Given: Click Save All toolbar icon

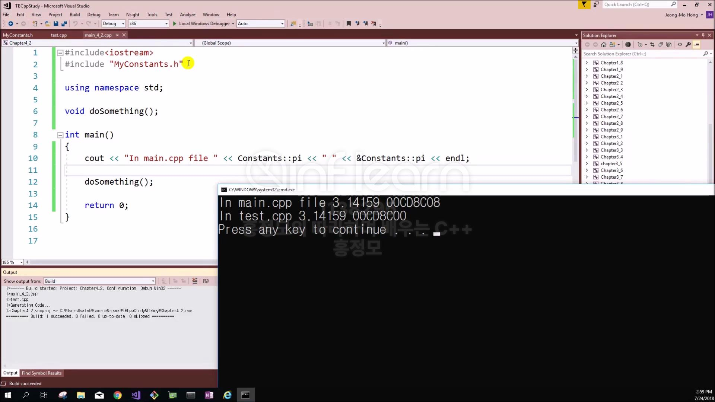Looking at the screenshot, I should tap(64, 23).
